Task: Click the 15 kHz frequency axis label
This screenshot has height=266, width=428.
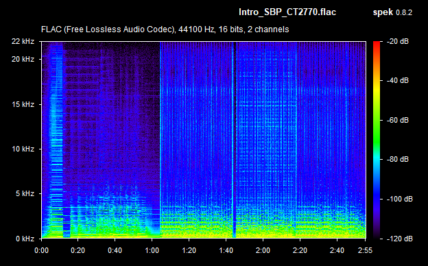Action: (x=23, y=104)
